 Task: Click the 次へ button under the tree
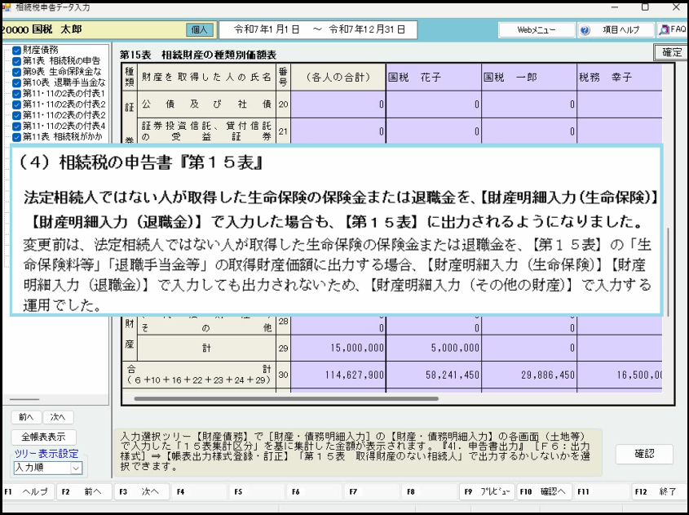(58, 417)
